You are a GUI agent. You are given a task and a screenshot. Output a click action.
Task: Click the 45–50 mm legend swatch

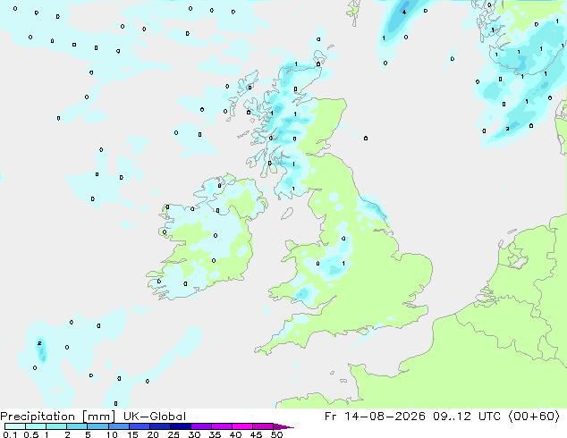pos(263,426)
